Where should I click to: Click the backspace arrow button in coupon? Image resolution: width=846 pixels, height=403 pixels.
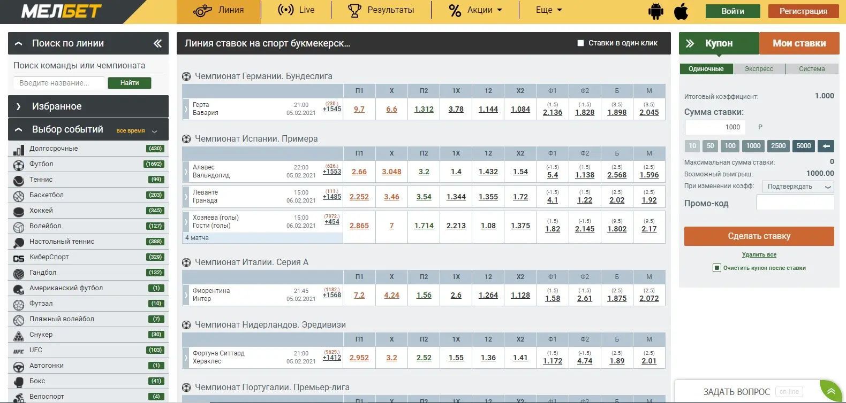click(826, 146)
